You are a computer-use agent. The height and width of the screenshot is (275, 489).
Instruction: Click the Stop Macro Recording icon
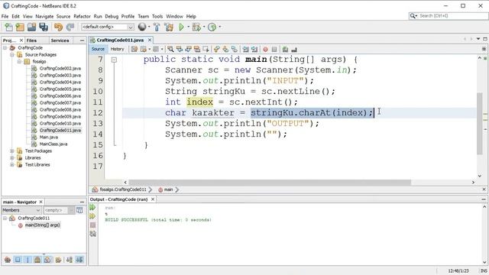(274, 49)
